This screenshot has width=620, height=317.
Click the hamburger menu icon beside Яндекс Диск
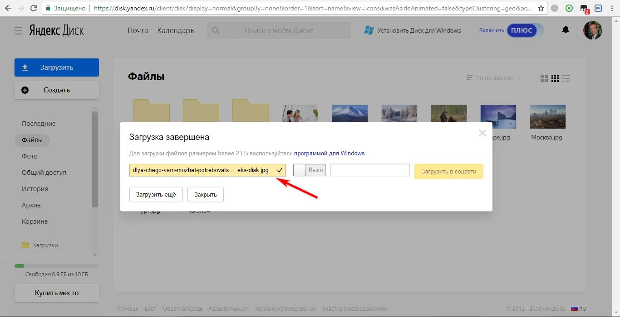click(18, 31)
